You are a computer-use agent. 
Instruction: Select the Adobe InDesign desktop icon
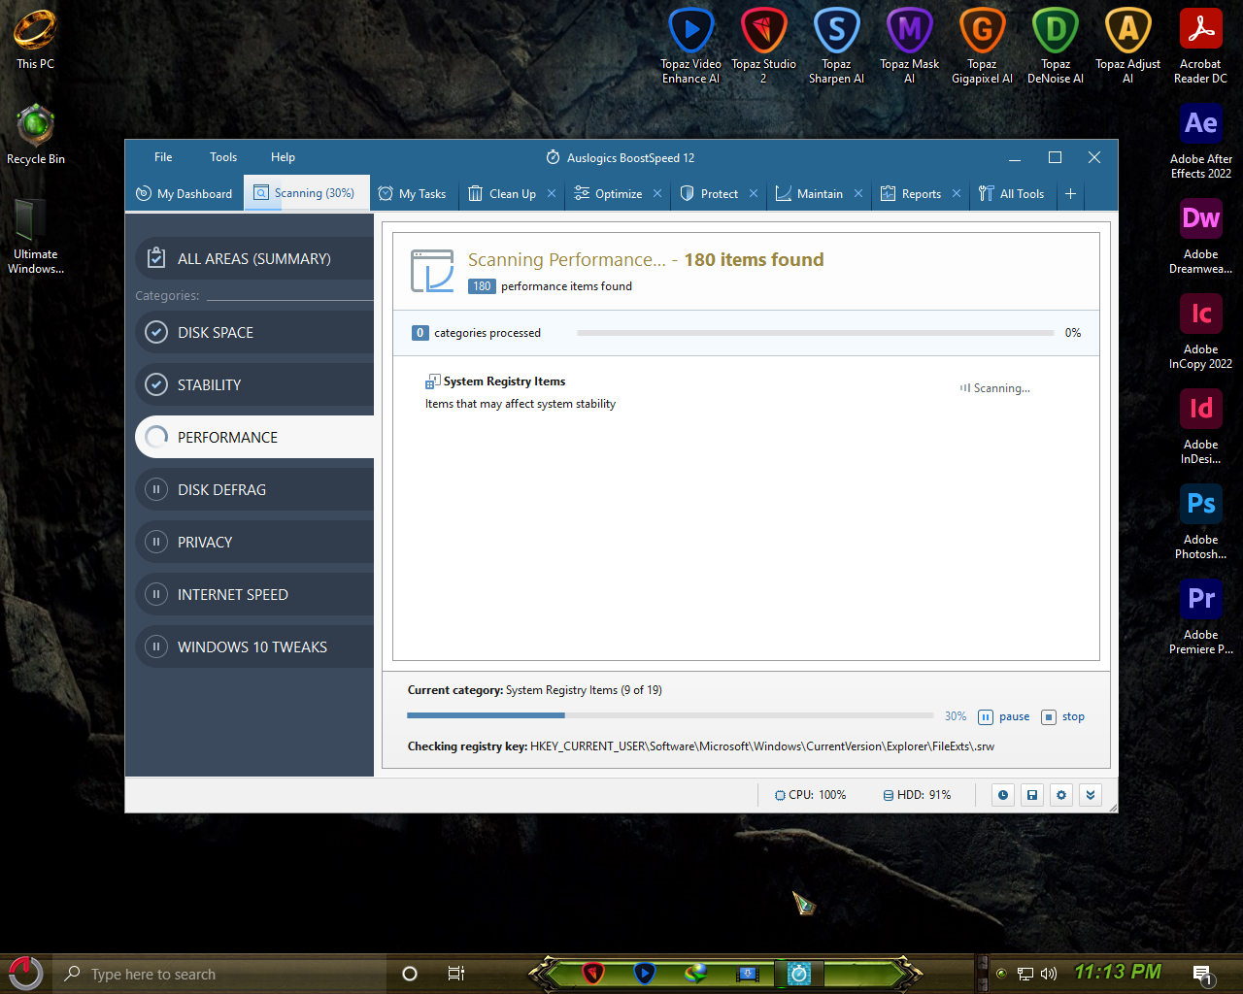[x=1200, y=426]
